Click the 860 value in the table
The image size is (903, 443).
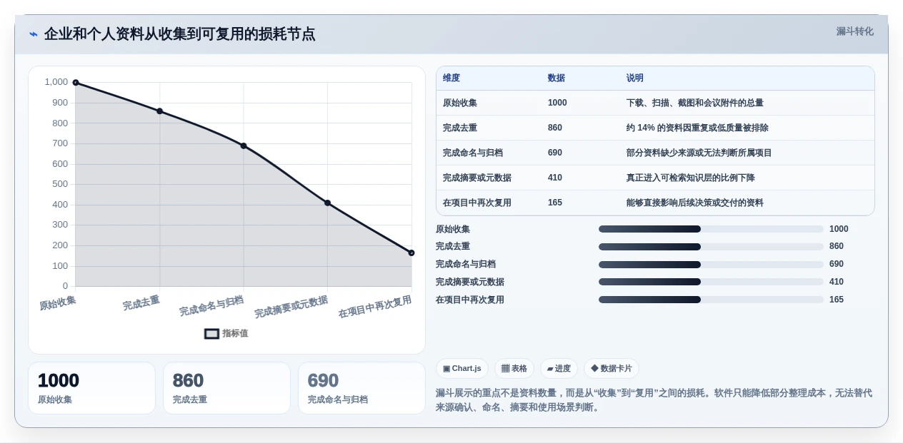555,128
